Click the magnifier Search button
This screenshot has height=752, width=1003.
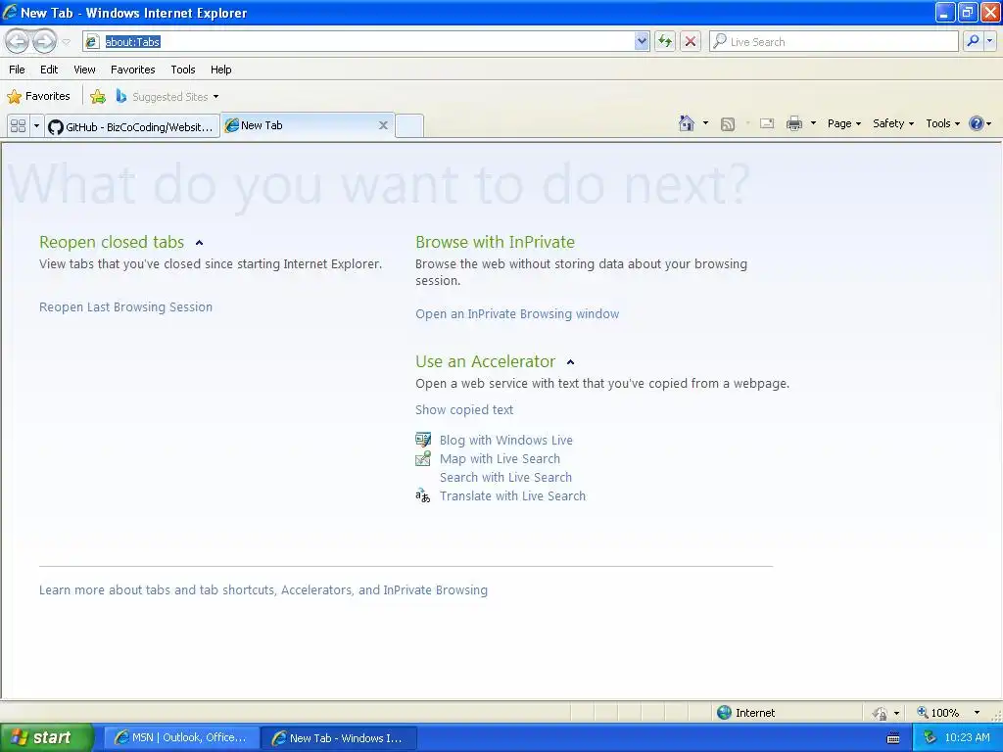973,41
